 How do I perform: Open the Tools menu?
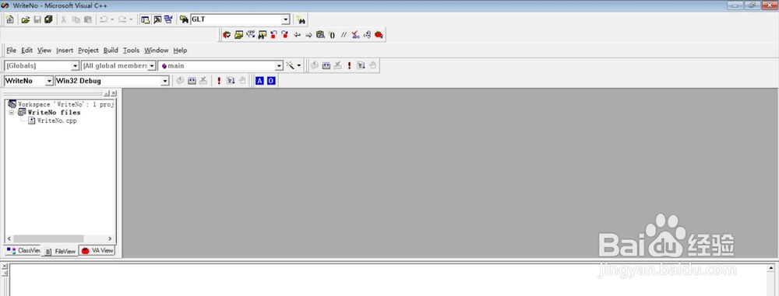click(x=131, y=50)
